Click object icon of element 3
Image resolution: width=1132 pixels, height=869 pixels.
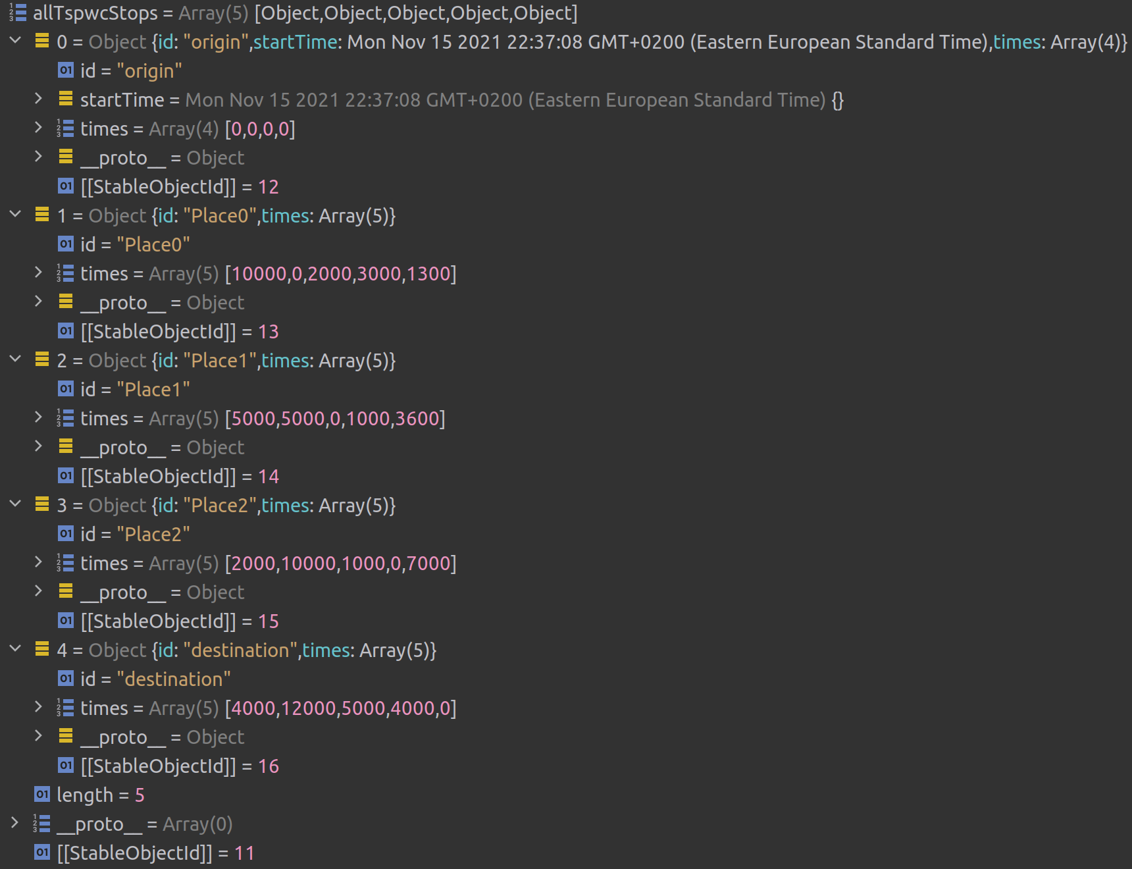[41, 504]
